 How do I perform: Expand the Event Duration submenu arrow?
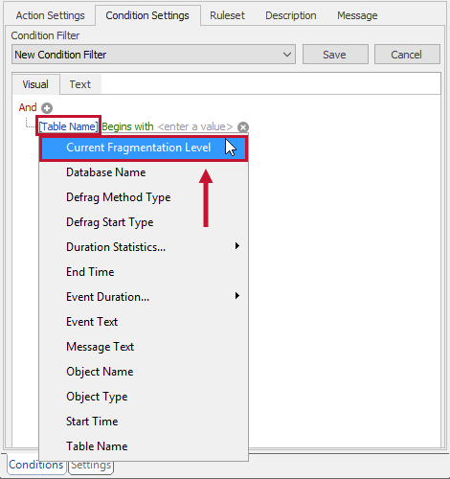237,296
